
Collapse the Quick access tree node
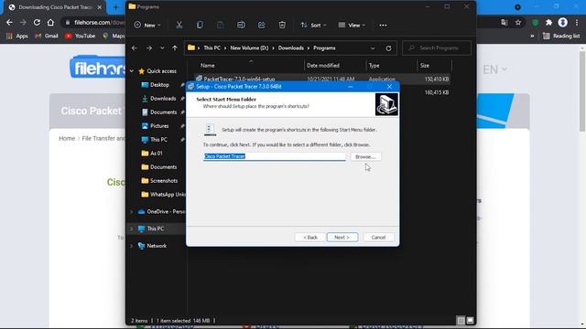tap(132, 71)
